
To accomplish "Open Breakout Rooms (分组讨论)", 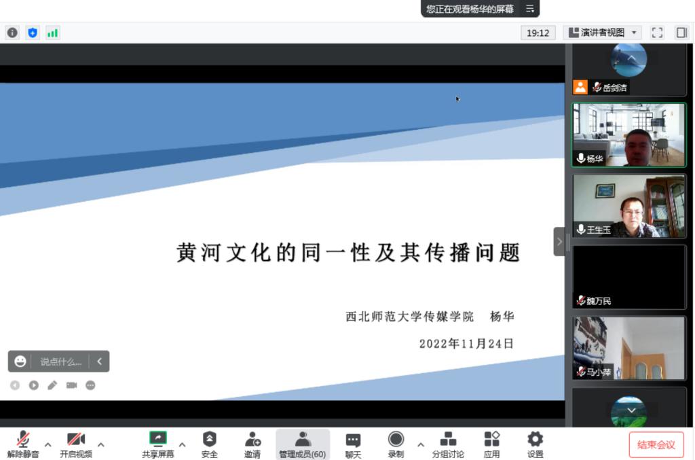I will pos(448,444).
